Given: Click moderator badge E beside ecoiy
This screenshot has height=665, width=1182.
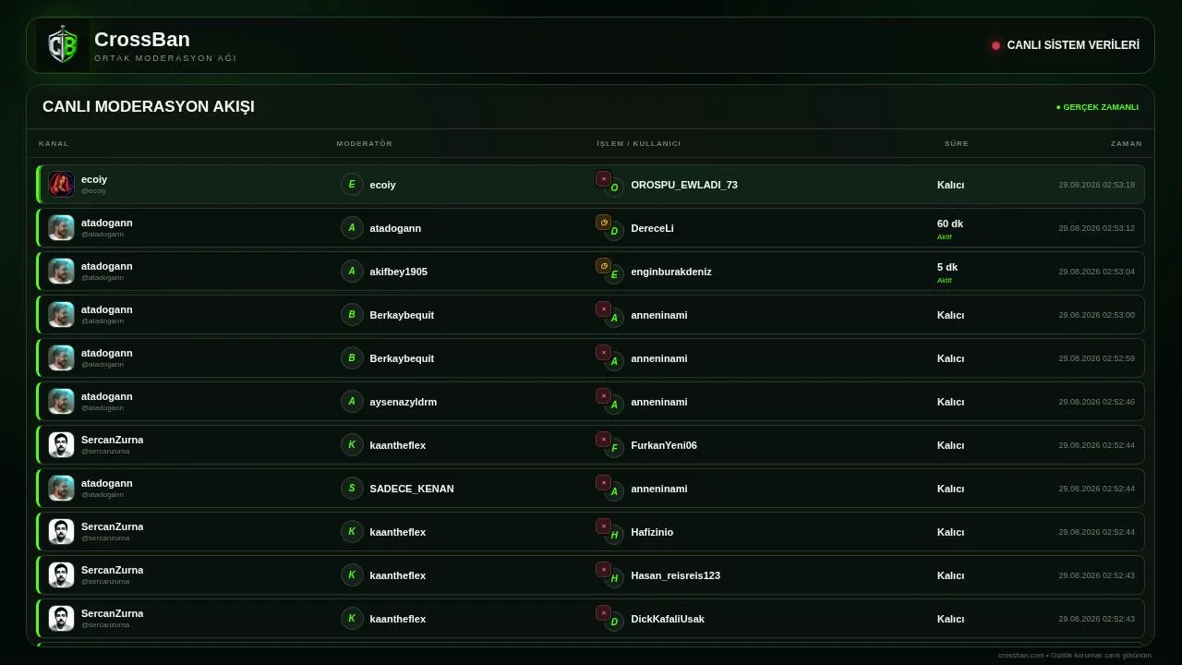Looking at the screenshot, I should 352,184.
